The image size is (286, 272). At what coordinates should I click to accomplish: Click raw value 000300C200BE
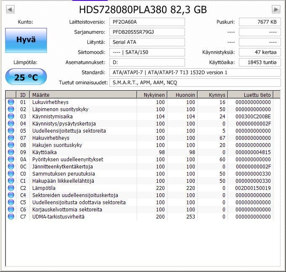(x=253, y=117)
